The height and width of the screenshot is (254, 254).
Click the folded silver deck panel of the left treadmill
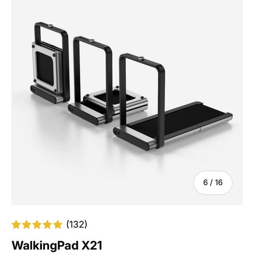tap(46, 68)
